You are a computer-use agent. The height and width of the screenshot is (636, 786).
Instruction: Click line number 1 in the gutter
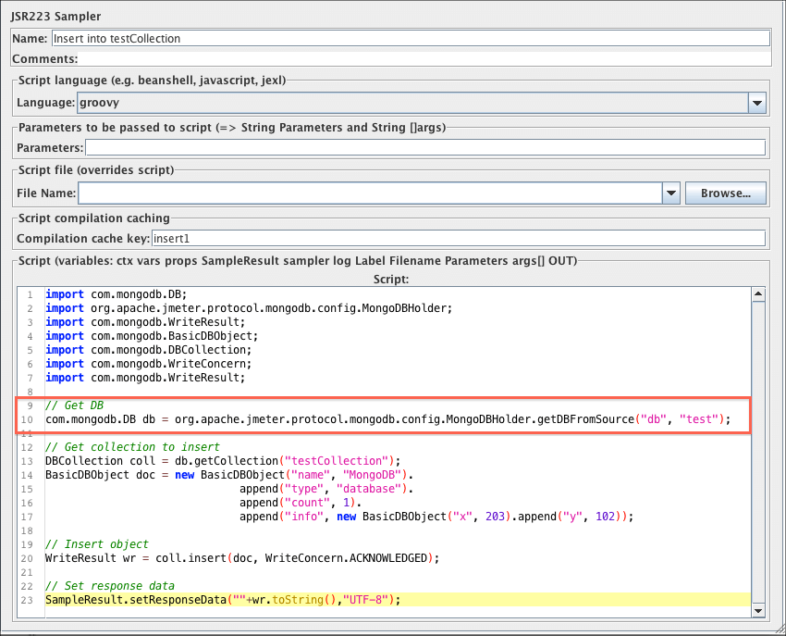(x=30, y=294)
